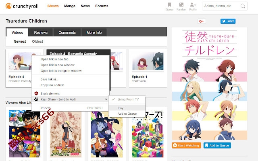Click the Episode 4 title text
This screenshot has width=258, height=161.
(x=16, y=77)
